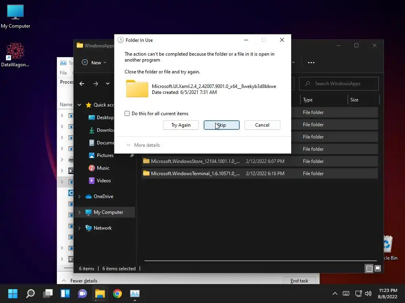The image size is (405, 303).
Task: Open Downloads in the navigation pane
Action: 101,130
